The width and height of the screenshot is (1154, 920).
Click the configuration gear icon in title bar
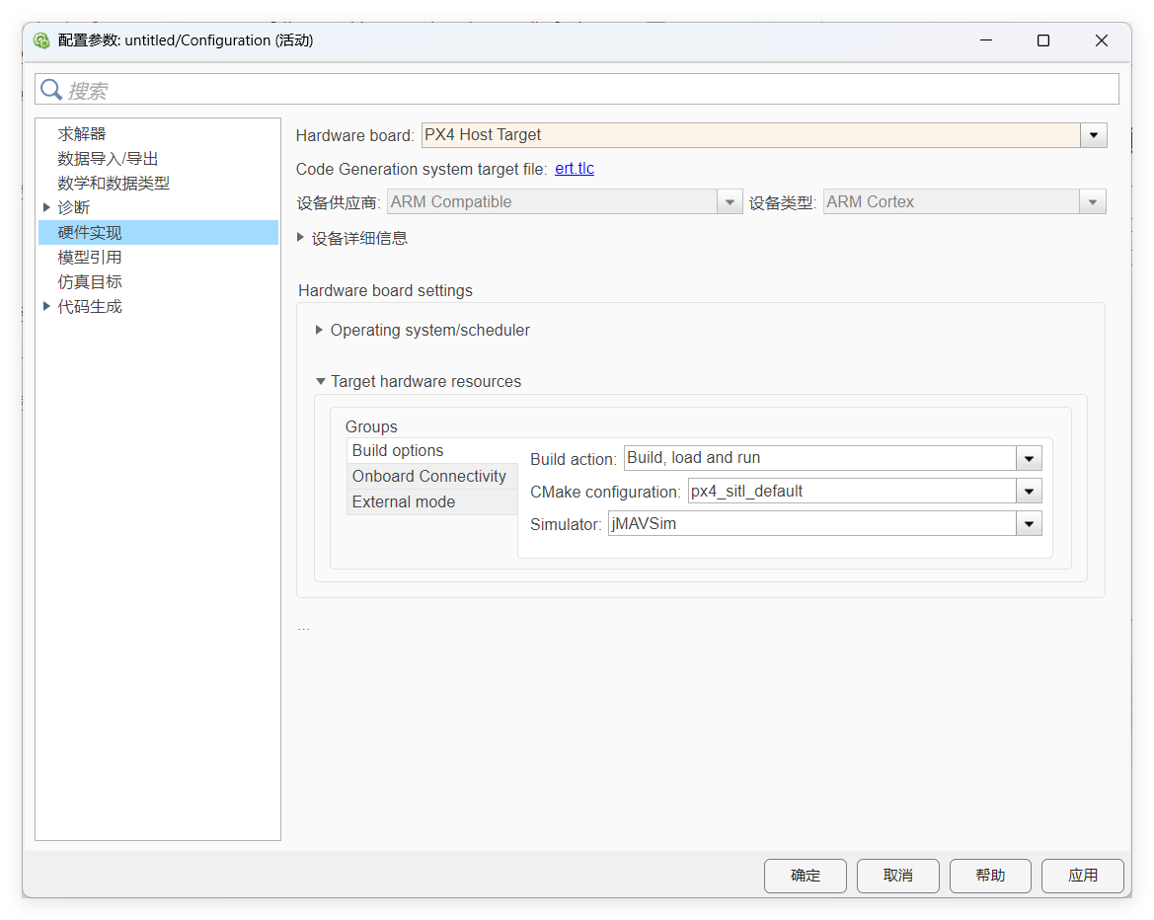point(41,40)
